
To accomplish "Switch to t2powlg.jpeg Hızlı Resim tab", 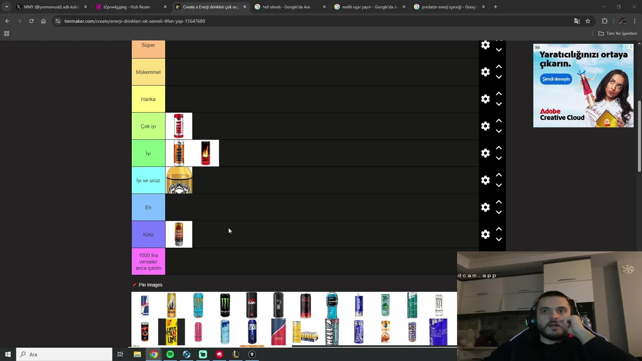I will (130, 7).
